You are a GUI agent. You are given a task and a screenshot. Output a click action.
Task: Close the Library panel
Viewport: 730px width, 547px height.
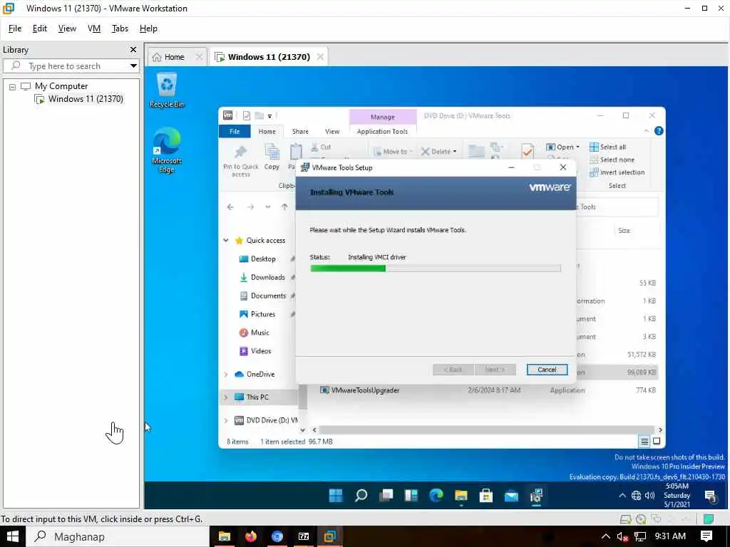pos(133,50)
